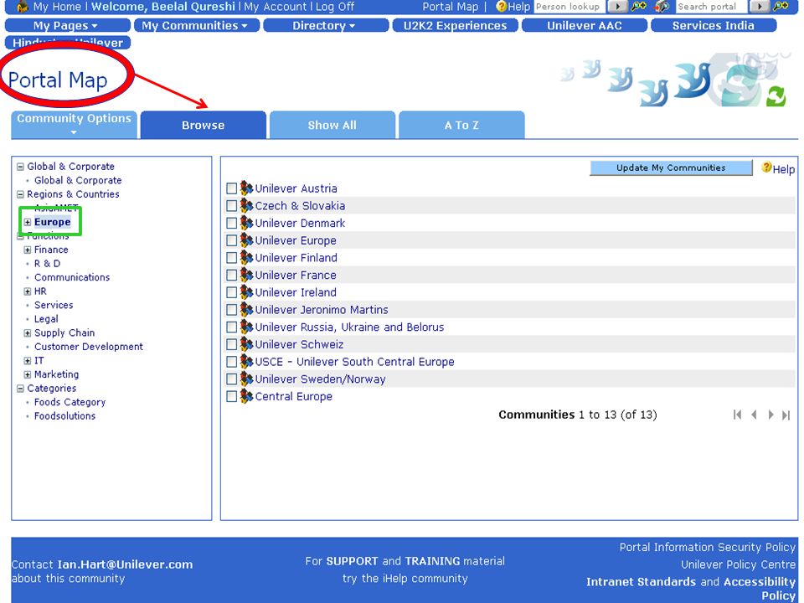Tick the Unilever Denmark checkbox

click(x=231, y=223)
